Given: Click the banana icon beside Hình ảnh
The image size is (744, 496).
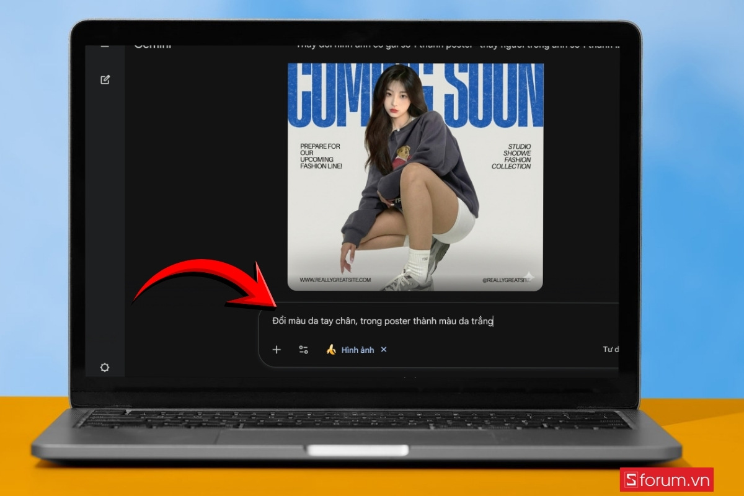Looking at the screenshot, I should (x=331, y=350).
